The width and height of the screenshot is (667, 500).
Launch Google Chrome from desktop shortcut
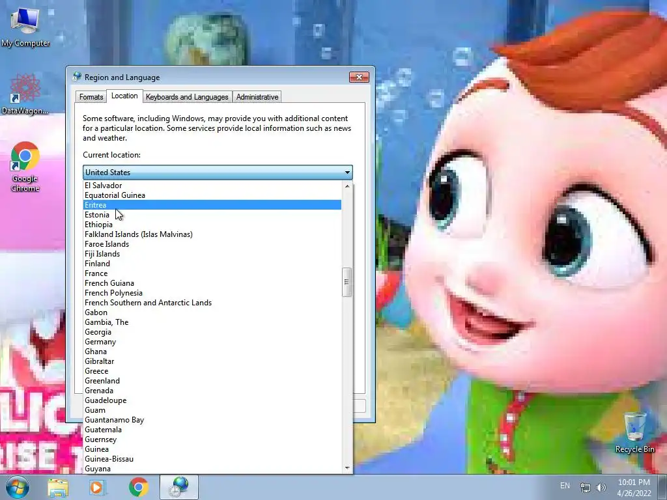[25, 166]
